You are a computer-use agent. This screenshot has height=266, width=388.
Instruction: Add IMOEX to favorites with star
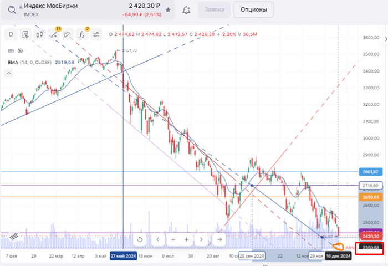coord(168,10)
